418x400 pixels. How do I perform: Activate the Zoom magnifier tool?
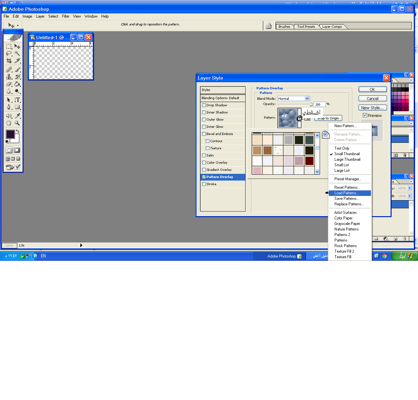pyautogui.click(x=17, y=123)
